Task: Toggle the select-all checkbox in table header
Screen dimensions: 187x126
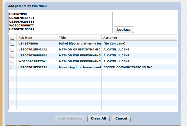Action: click(x=12, y=38)
